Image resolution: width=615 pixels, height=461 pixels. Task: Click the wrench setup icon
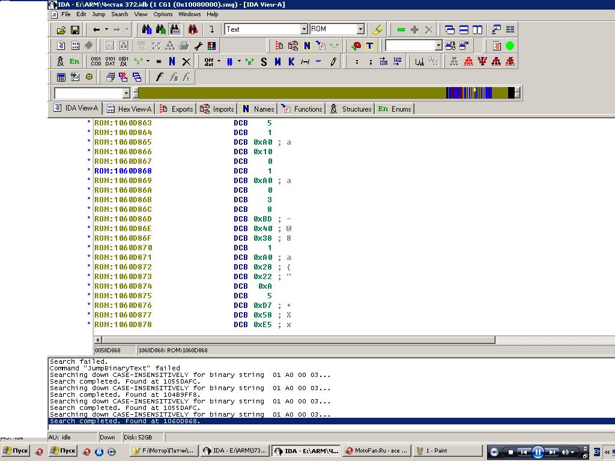[198, 46]
